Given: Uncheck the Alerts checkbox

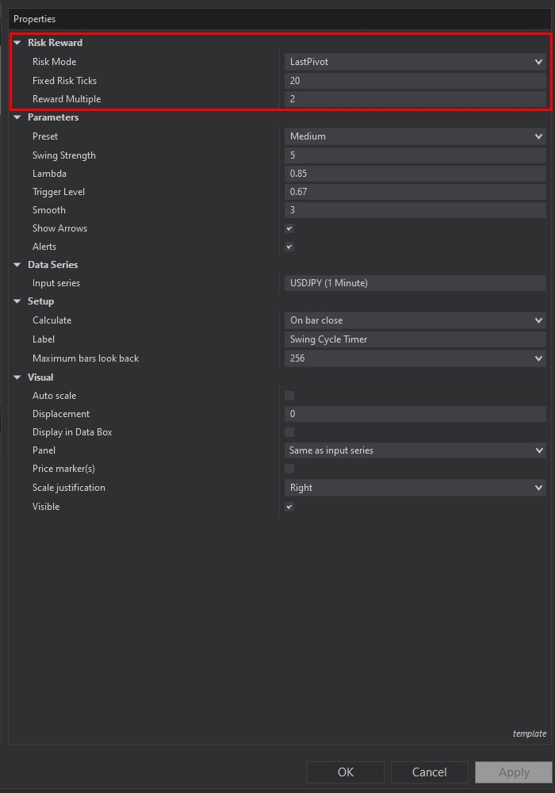Looking at the screenshot, I should point(289,247).
